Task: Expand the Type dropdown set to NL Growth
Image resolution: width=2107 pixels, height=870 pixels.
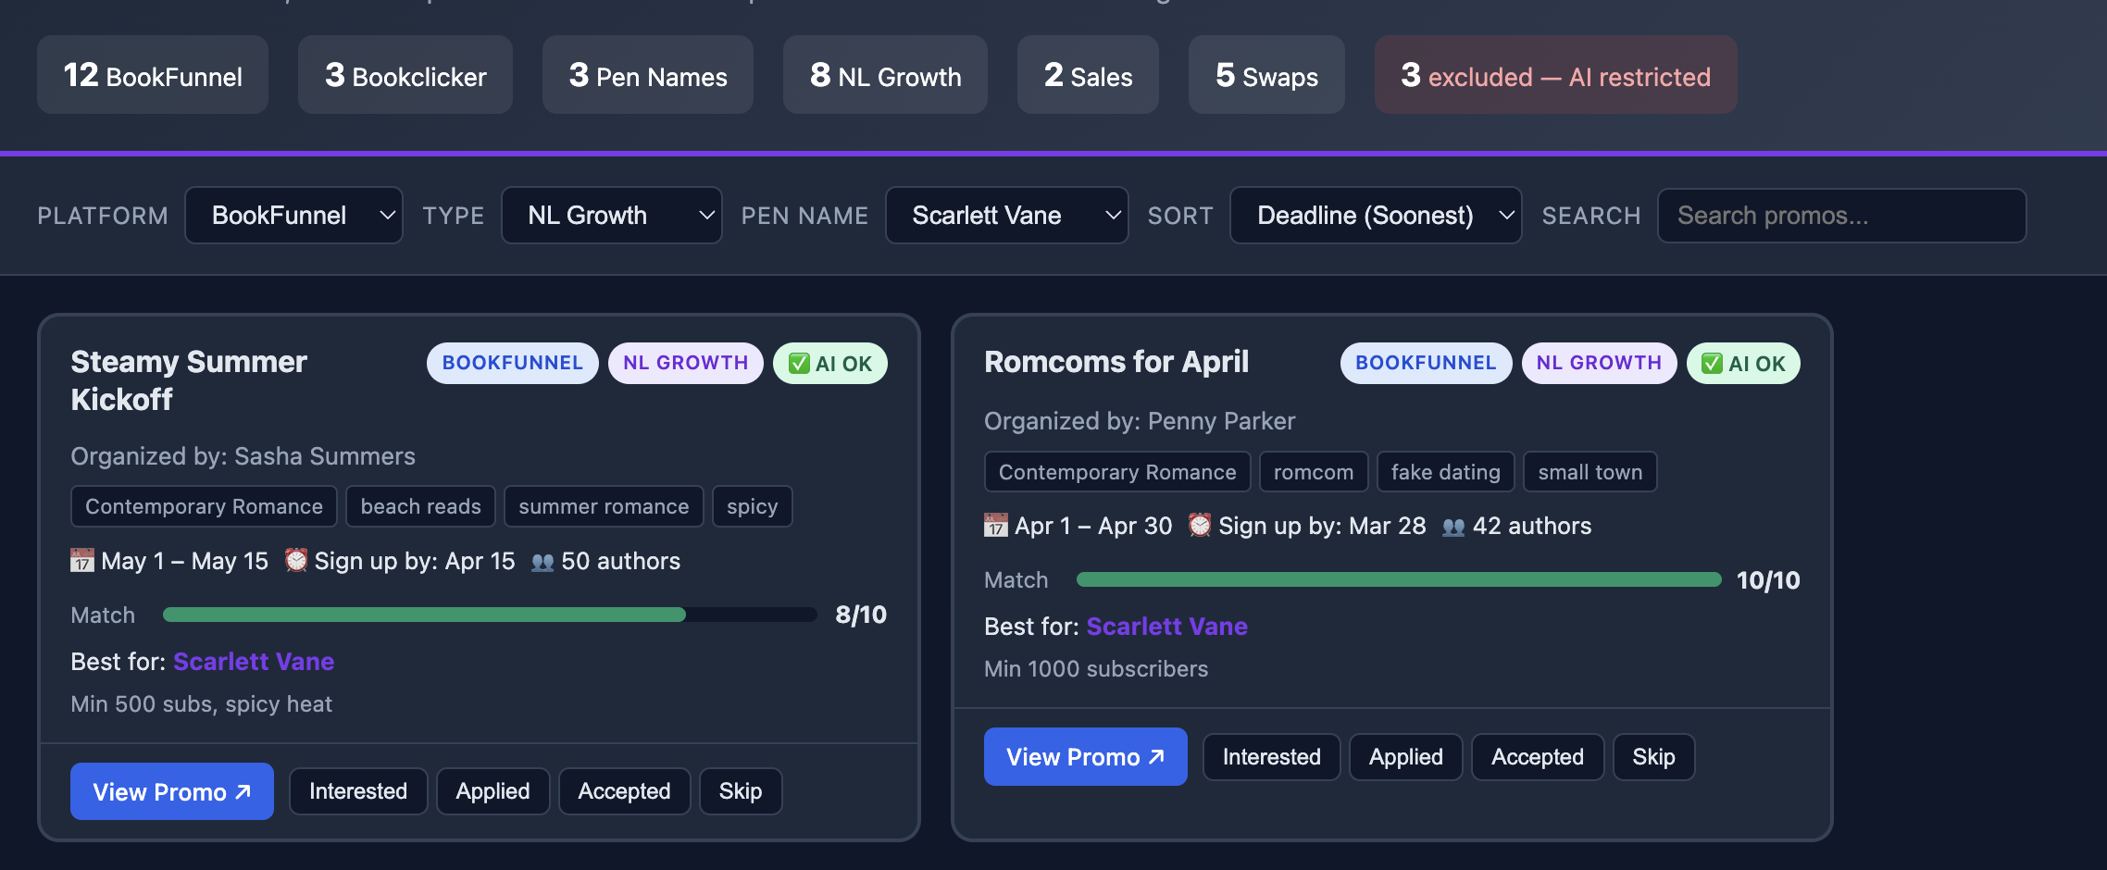Action: coord(611,216)
